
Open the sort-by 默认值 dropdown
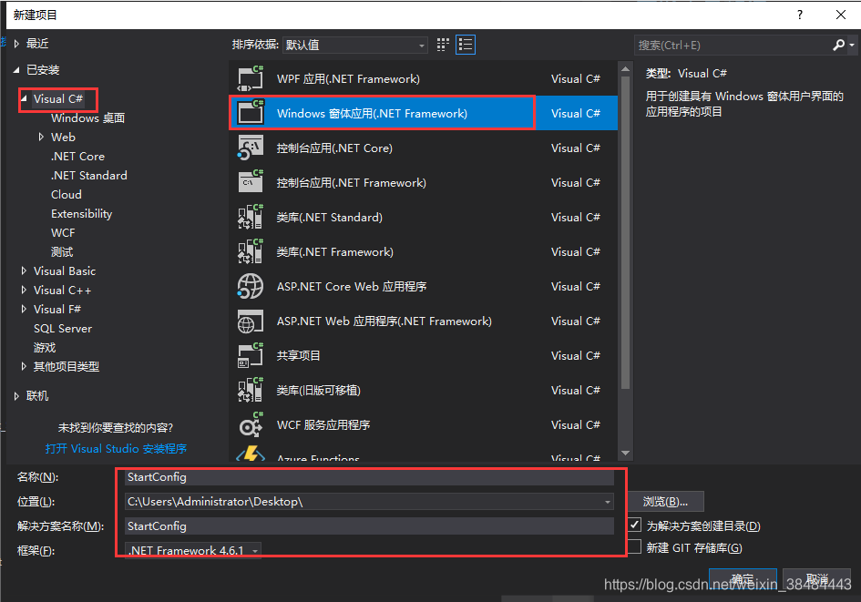coord(355,45)
